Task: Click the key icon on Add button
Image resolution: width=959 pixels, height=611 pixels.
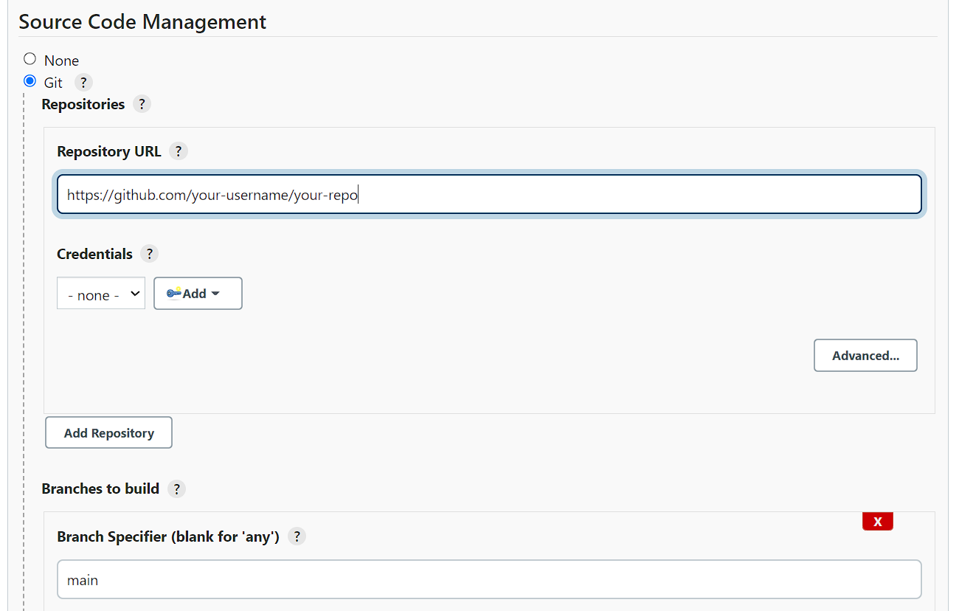Action: [174, 293]
